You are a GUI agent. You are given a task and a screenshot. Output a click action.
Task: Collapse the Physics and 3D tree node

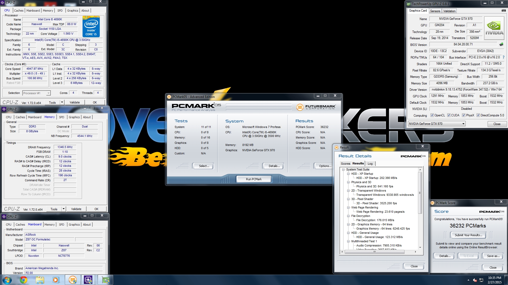(348, 182)
